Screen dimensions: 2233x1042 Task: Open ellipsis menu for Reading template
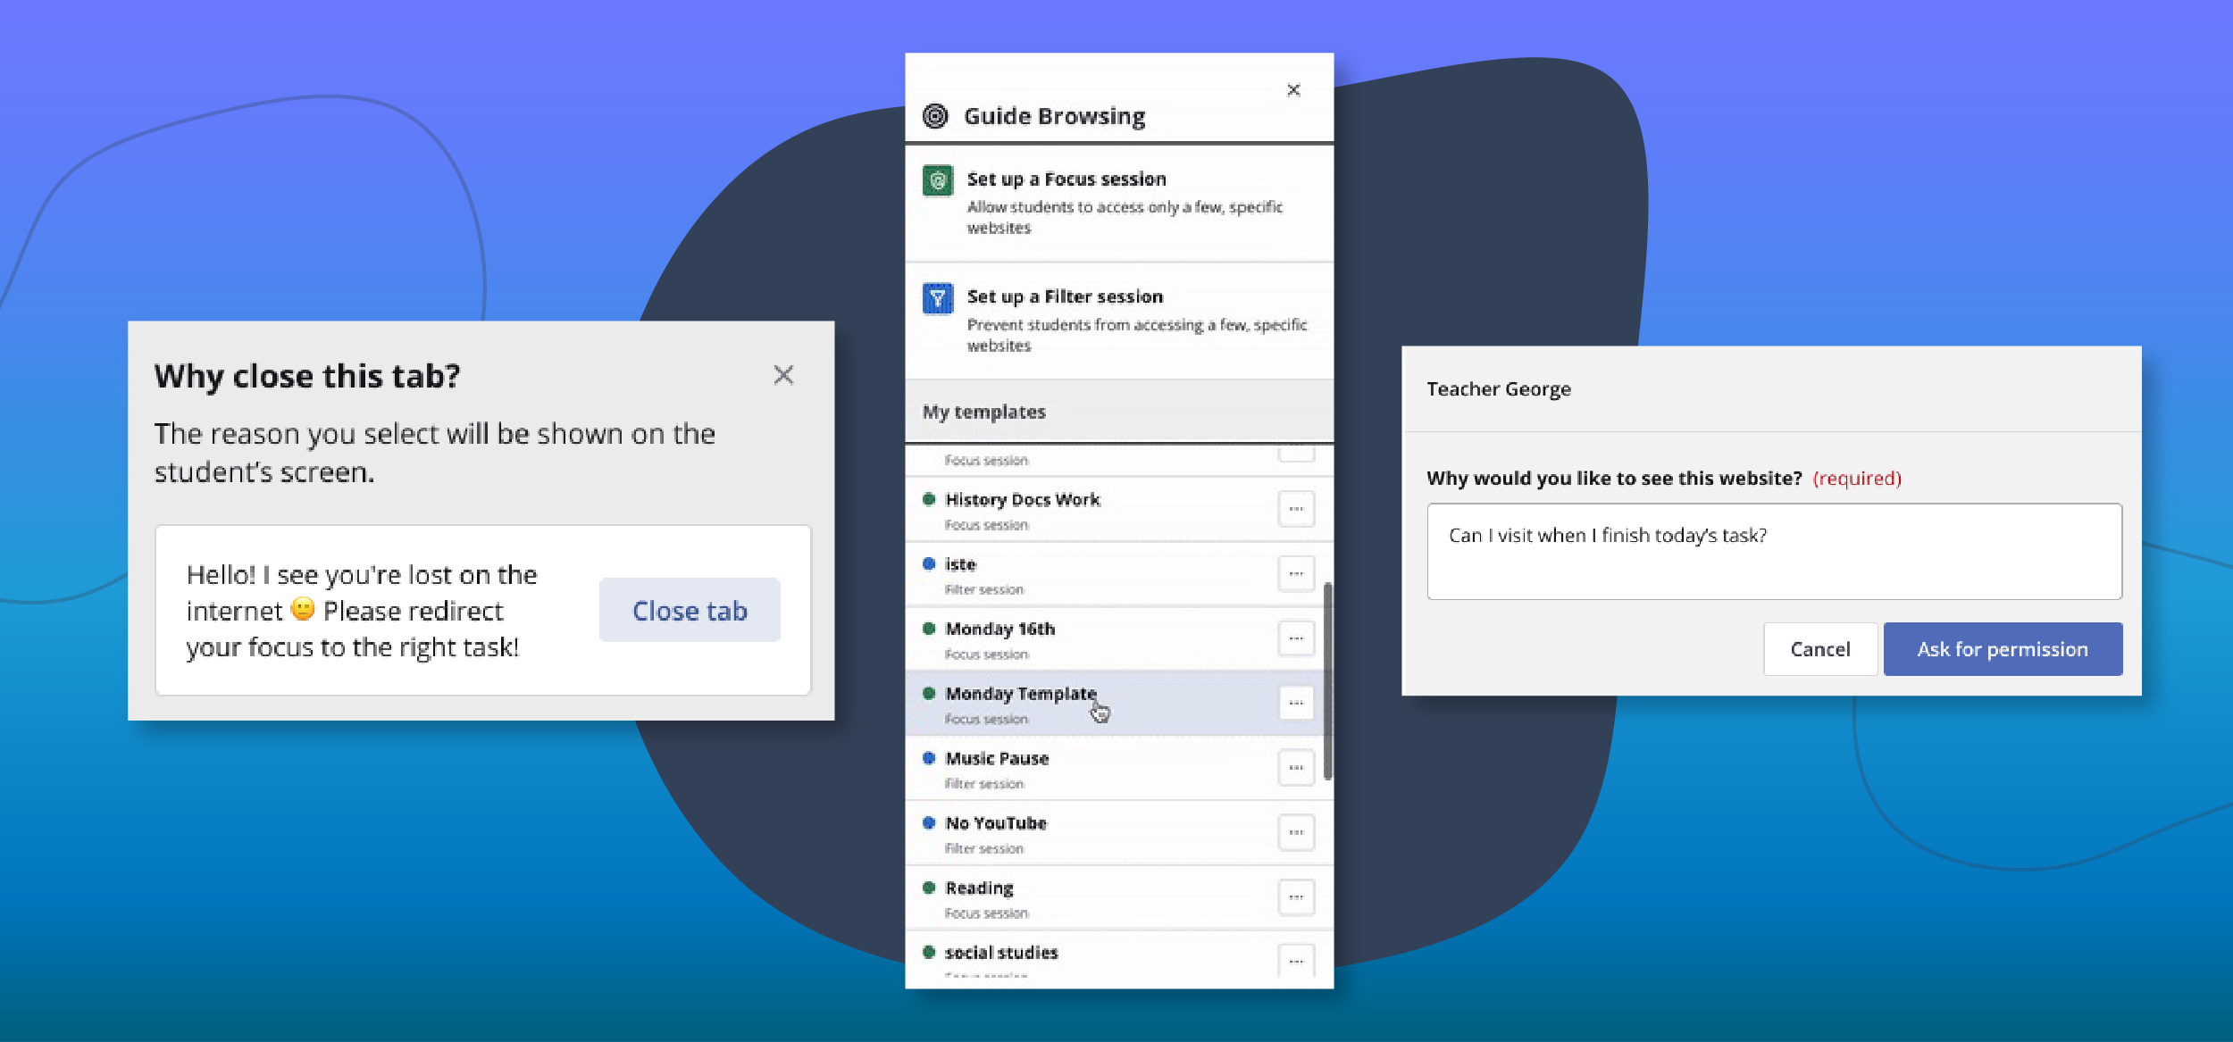(1295, 897)
